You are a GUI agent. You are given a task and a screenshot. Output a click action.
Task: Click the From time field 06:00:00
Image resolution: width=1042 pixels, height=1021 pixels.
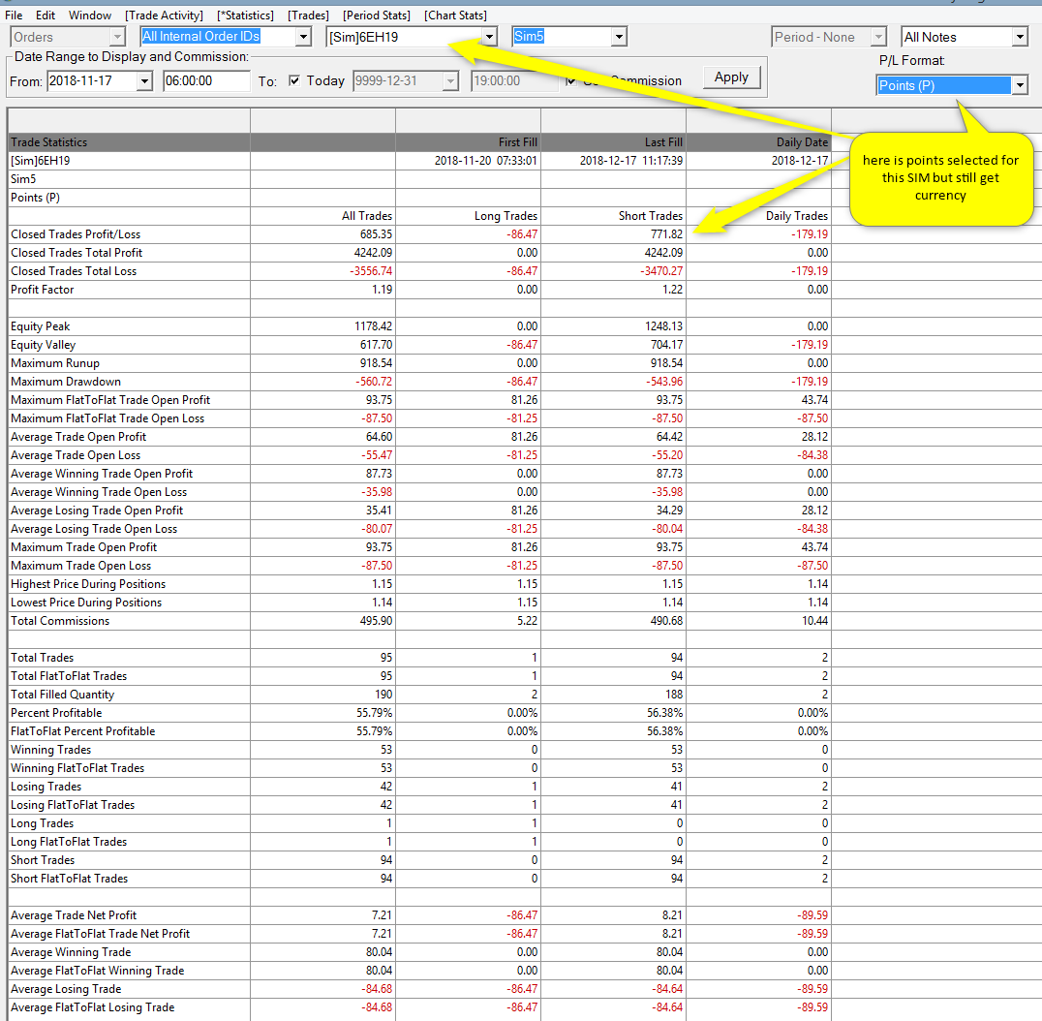205,80
